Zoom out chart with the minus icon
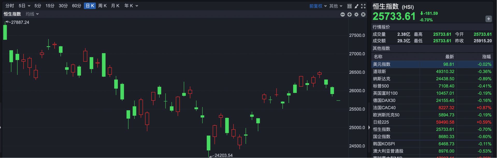The height and width of the screenshot is (158, 497). 343,15
